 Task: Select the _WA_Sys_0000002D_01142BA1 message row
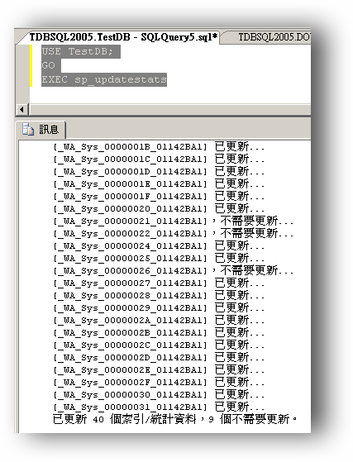click(159, 357)
